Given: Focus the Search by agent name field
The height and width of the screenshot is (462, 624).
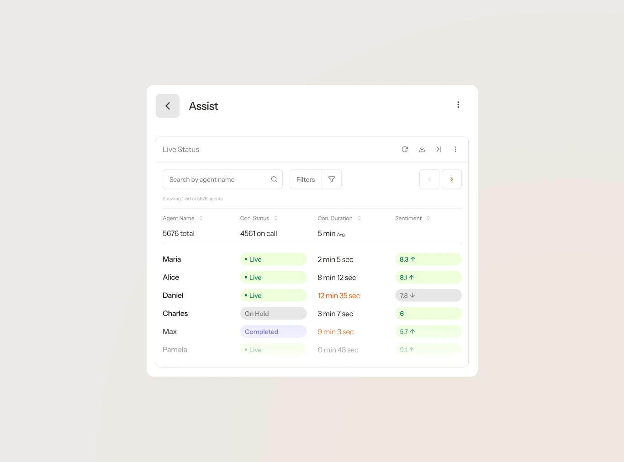Looking at the screenshot, I should tap(222, 179).
